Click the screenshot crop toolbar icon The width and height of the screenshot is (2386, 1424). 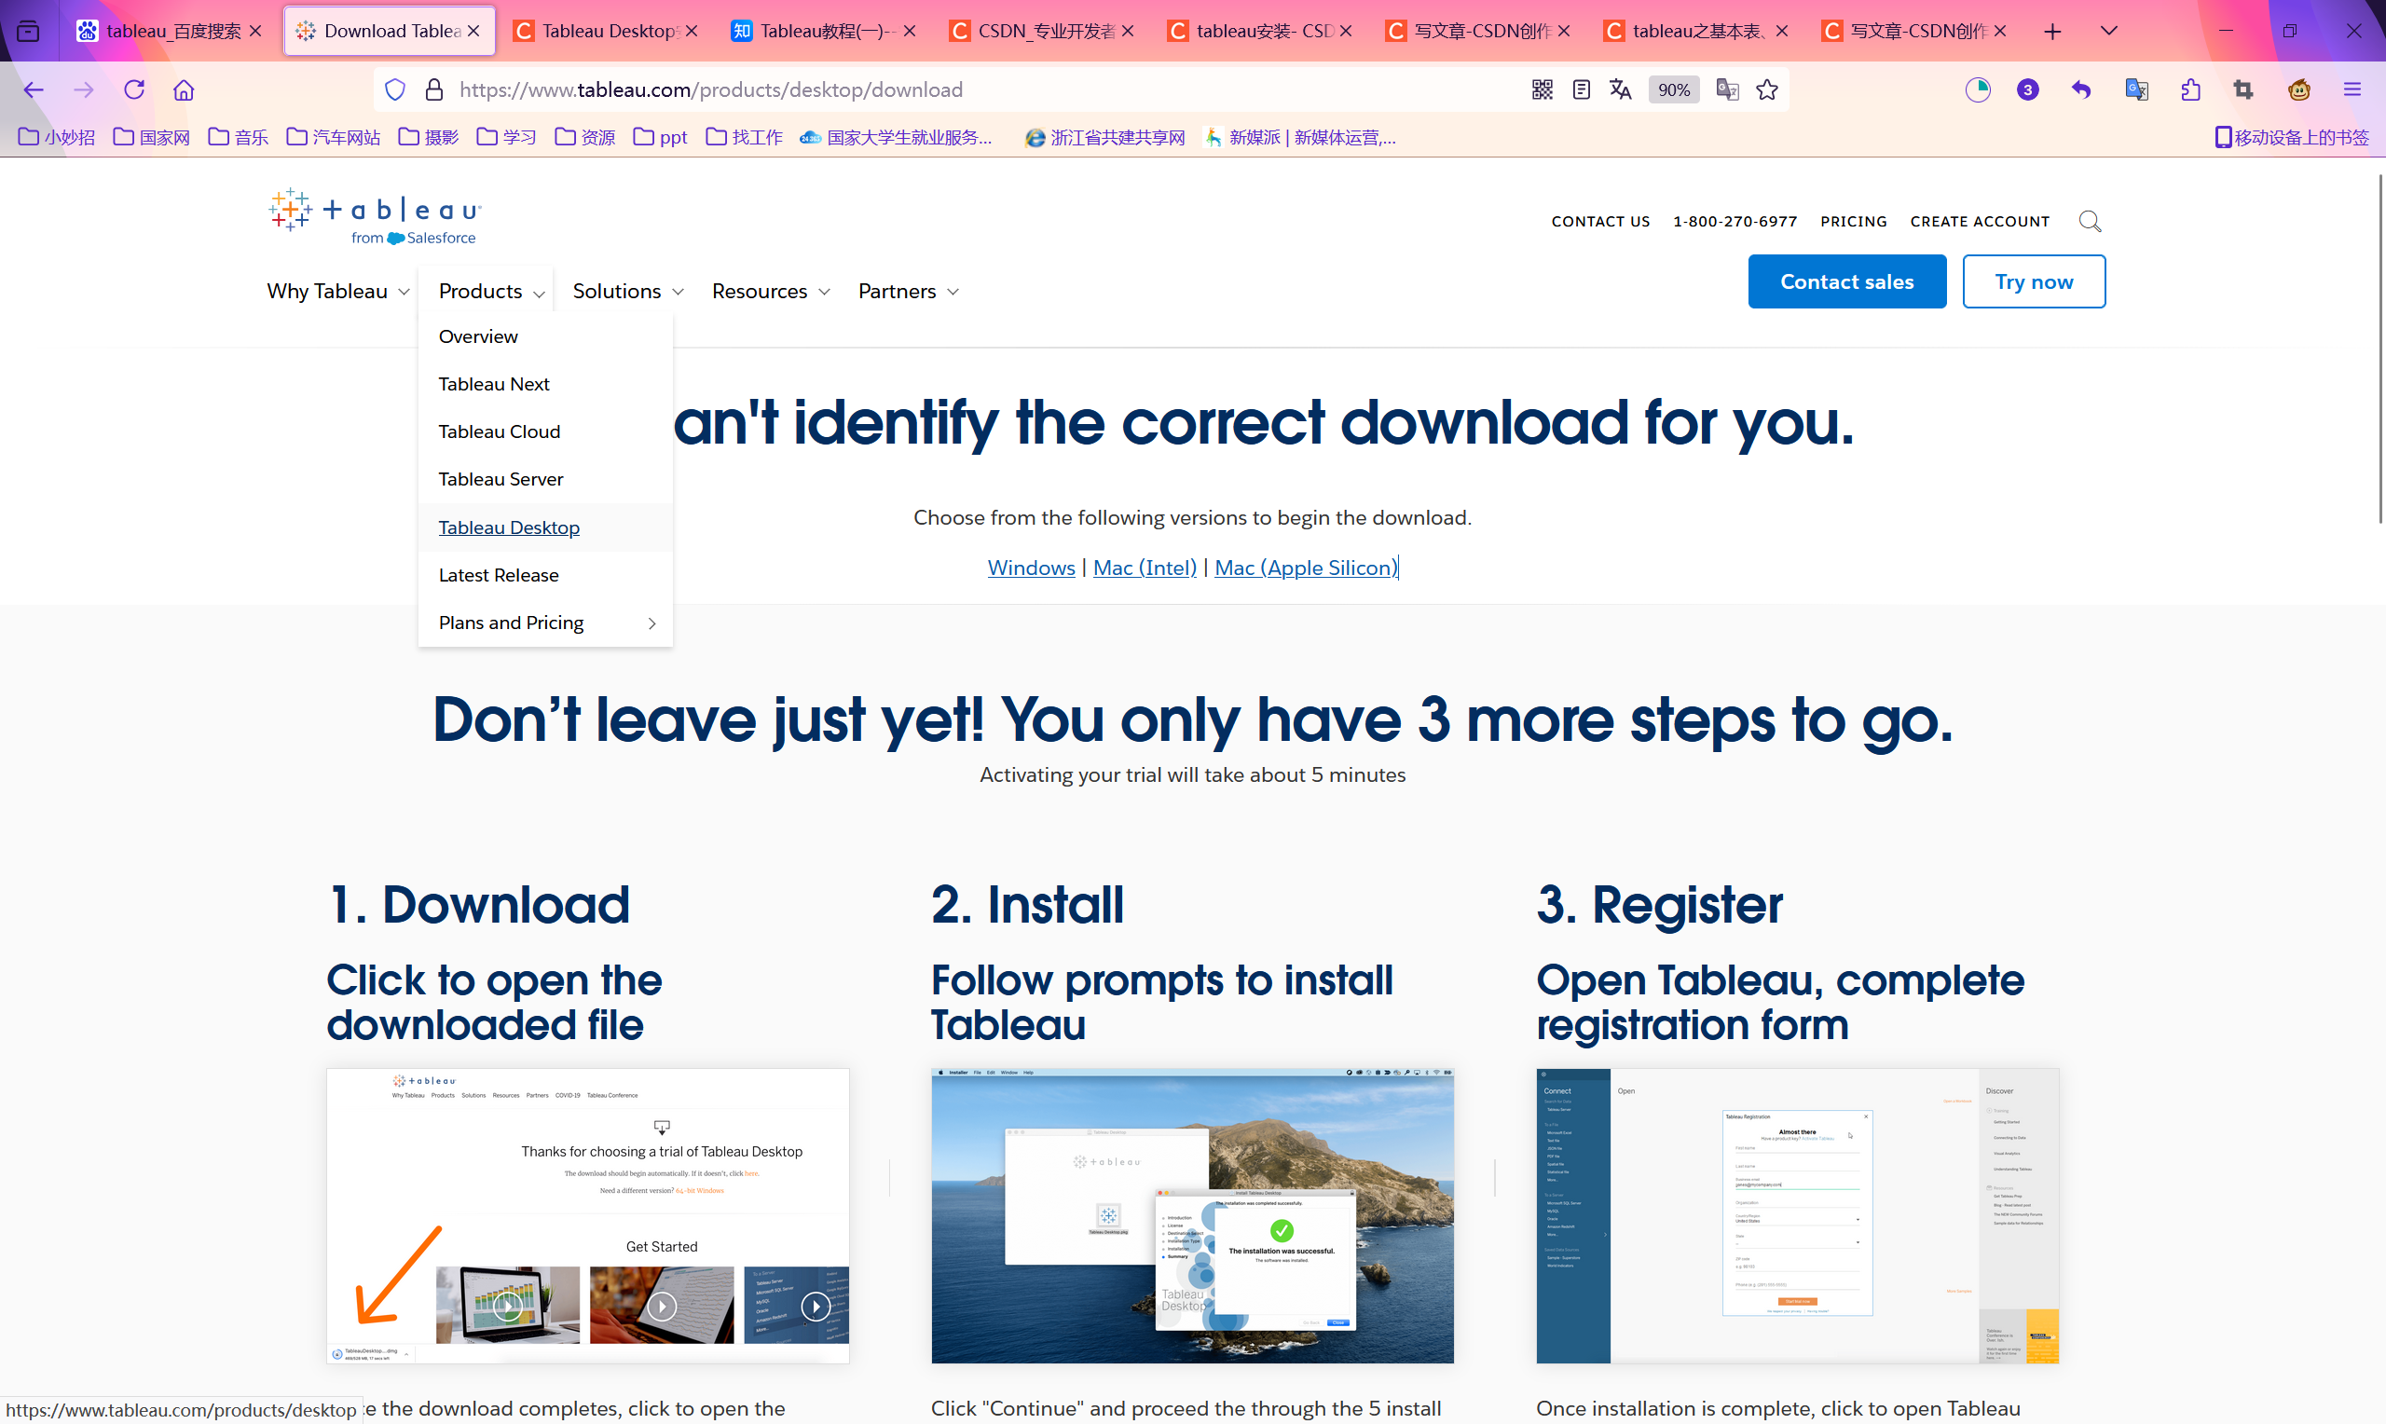pyautogui.click(x=2243, y=89)
